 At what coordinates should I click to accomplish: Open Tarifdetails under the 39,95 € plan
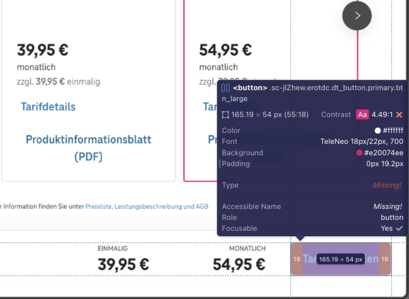48,106
